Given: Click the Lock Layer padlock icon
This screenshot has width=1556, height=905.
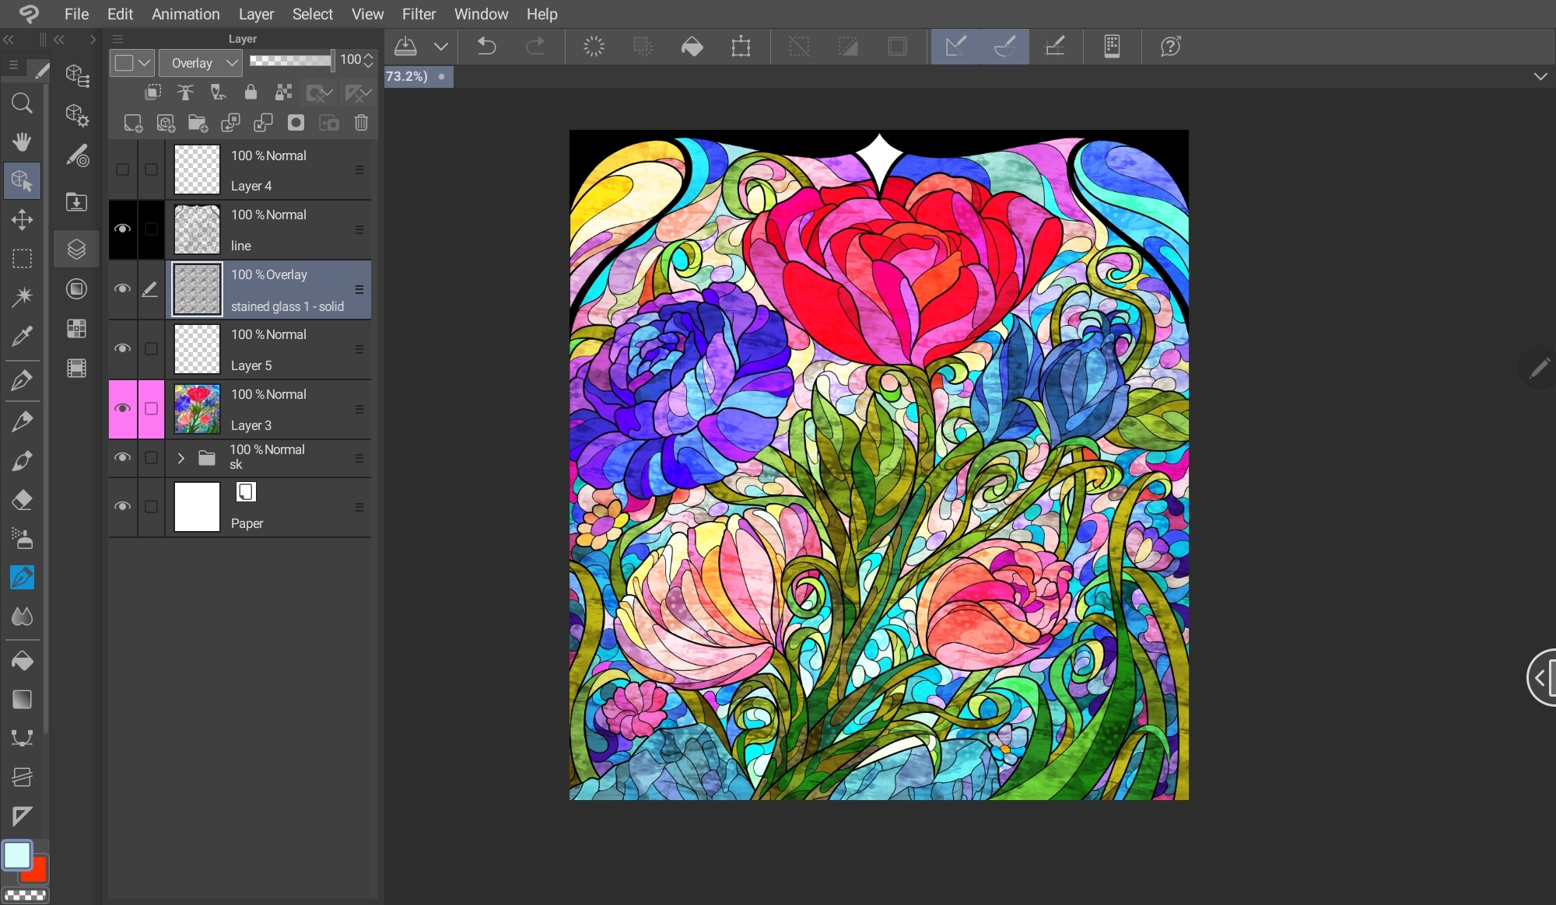Looking at the screenshot, I should point(251,93).
